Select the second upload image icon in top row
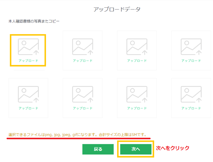Screen dimensions: 213x162 tap(82, 47)
